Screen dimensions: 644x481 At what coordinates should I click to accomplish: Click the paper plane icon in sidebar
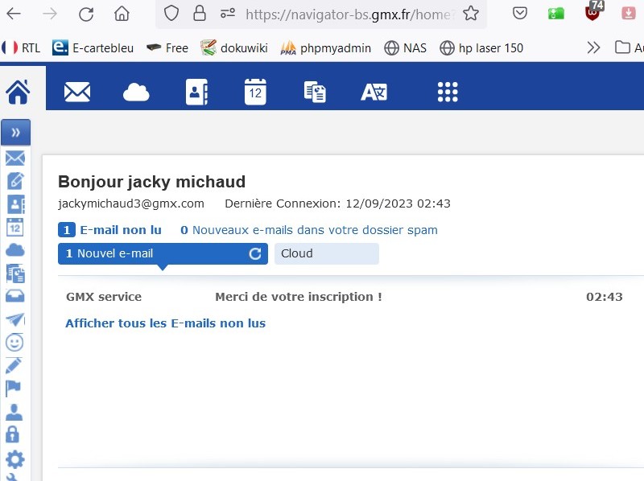[14, 319]
